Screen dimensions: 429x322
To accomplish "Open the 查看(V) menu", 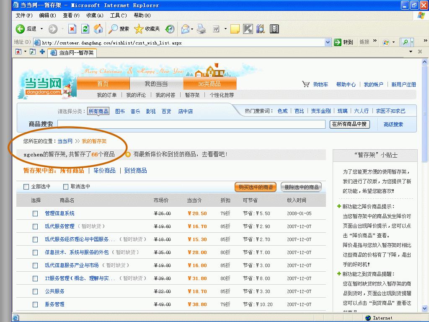I will tap(71, 16).
